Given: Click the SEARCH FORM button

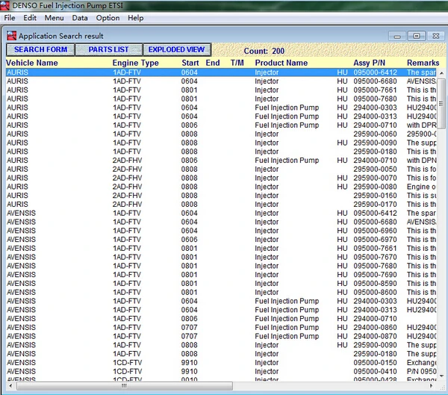Looking at the screenshot, I should click(40, 50).
